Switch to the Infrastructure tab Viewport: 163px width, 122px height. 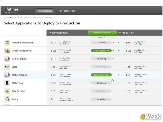click(67, 11)
